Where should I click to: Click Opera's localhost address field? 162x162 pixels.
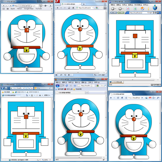85,8
